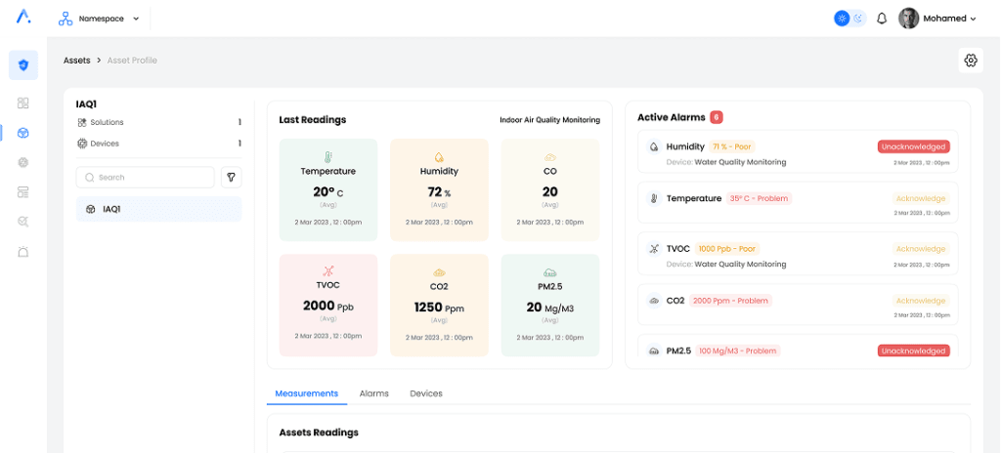Image resolution: width=1001 pixels, height=453 pixels.
Task: Click the Unacknowledged badge on Humidity alarm
Action: point(913,146)
